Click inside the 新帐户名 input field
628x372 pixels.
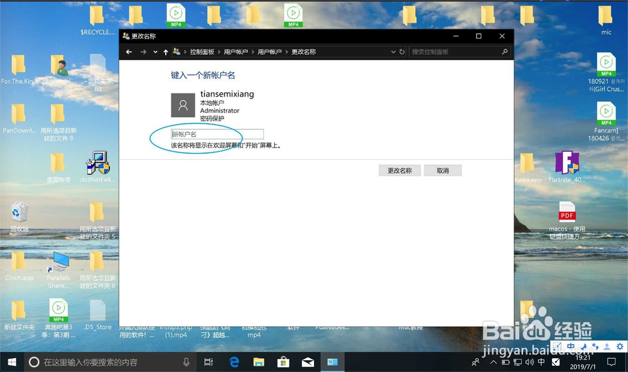(216, 134)
